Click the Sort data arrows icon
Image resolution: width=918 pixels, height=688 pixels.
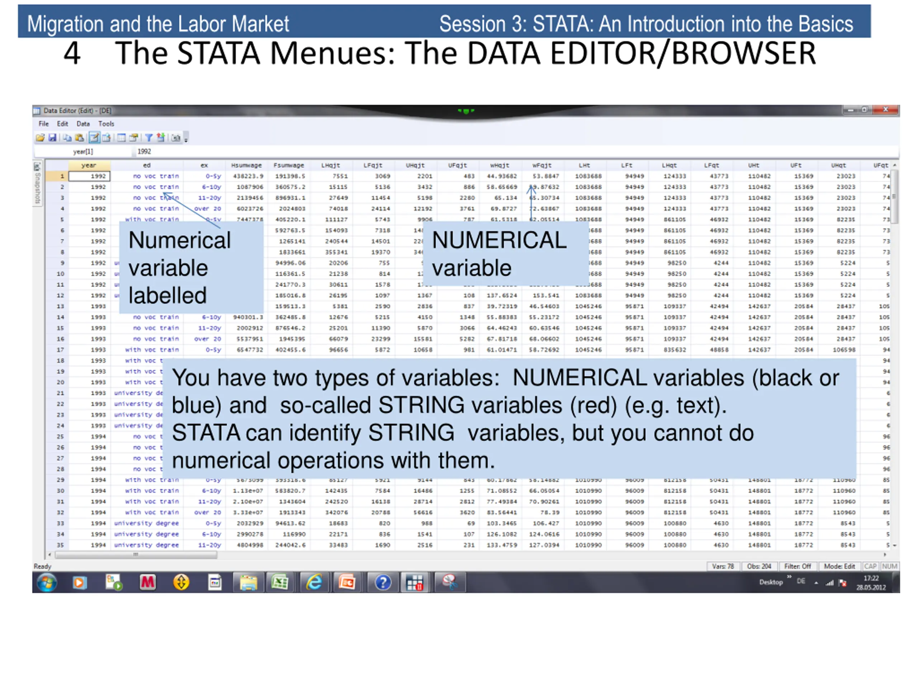(161, 138)
